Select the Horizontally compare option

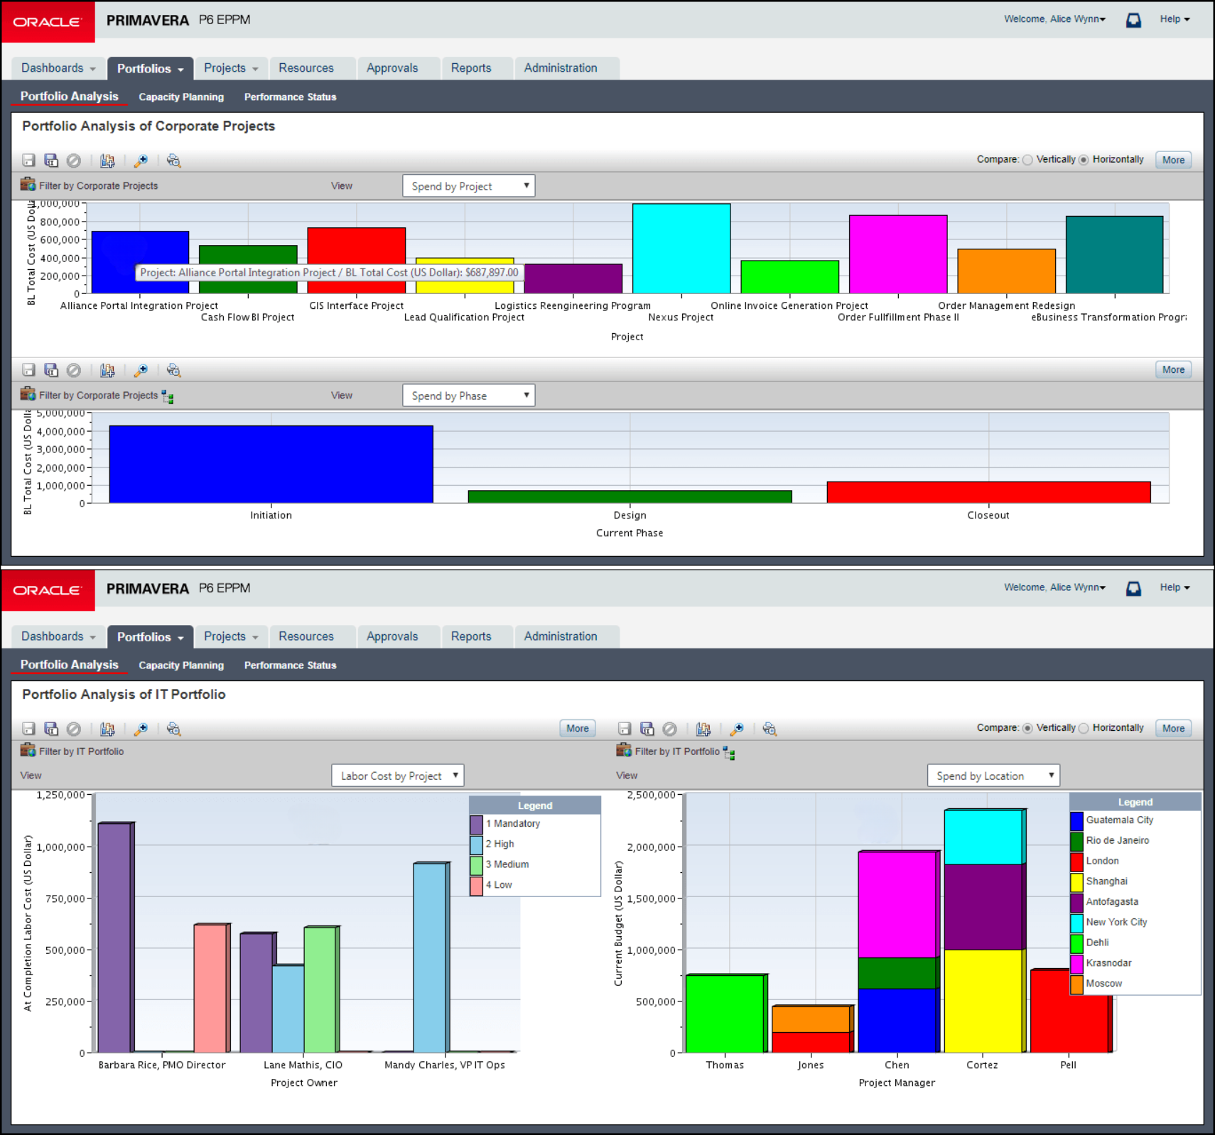click(1085, 160)
